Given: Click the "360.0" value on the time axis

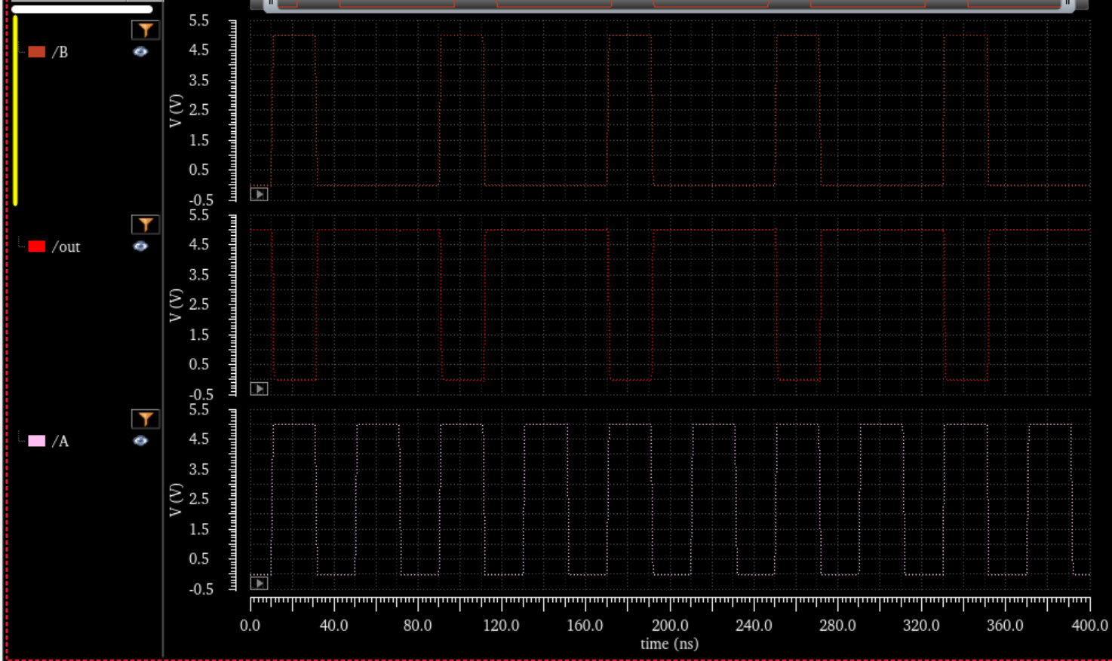Looking at the screenshot, I should click(x=1005, y=626).
